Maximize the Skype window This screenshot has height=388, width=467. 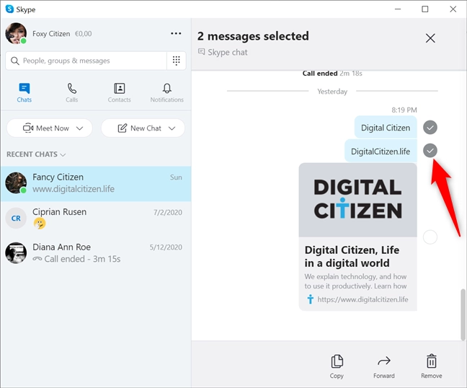click(x=425, y=9)
